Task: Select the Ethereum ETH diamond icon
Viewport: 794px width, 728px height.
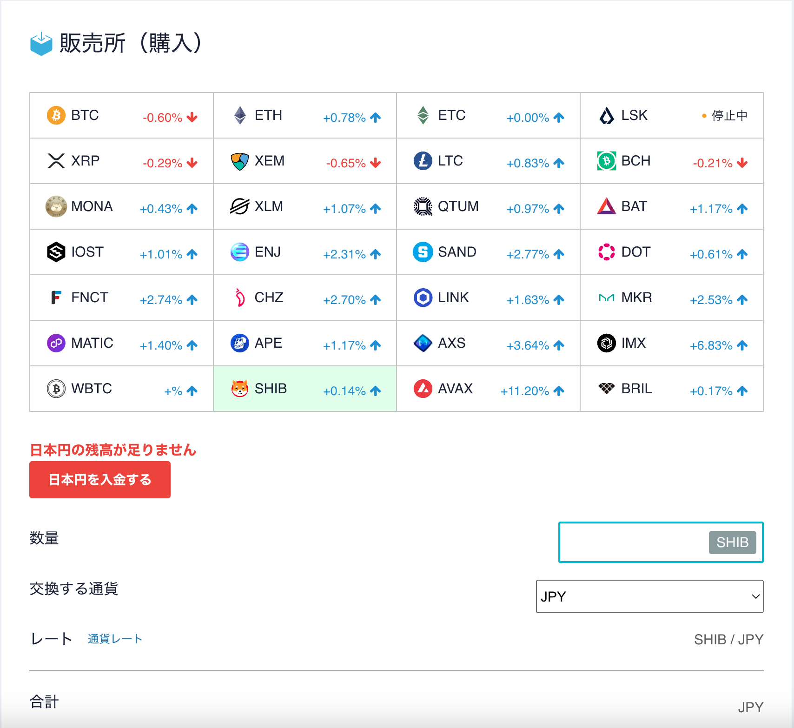Action: tap(240, 115)
